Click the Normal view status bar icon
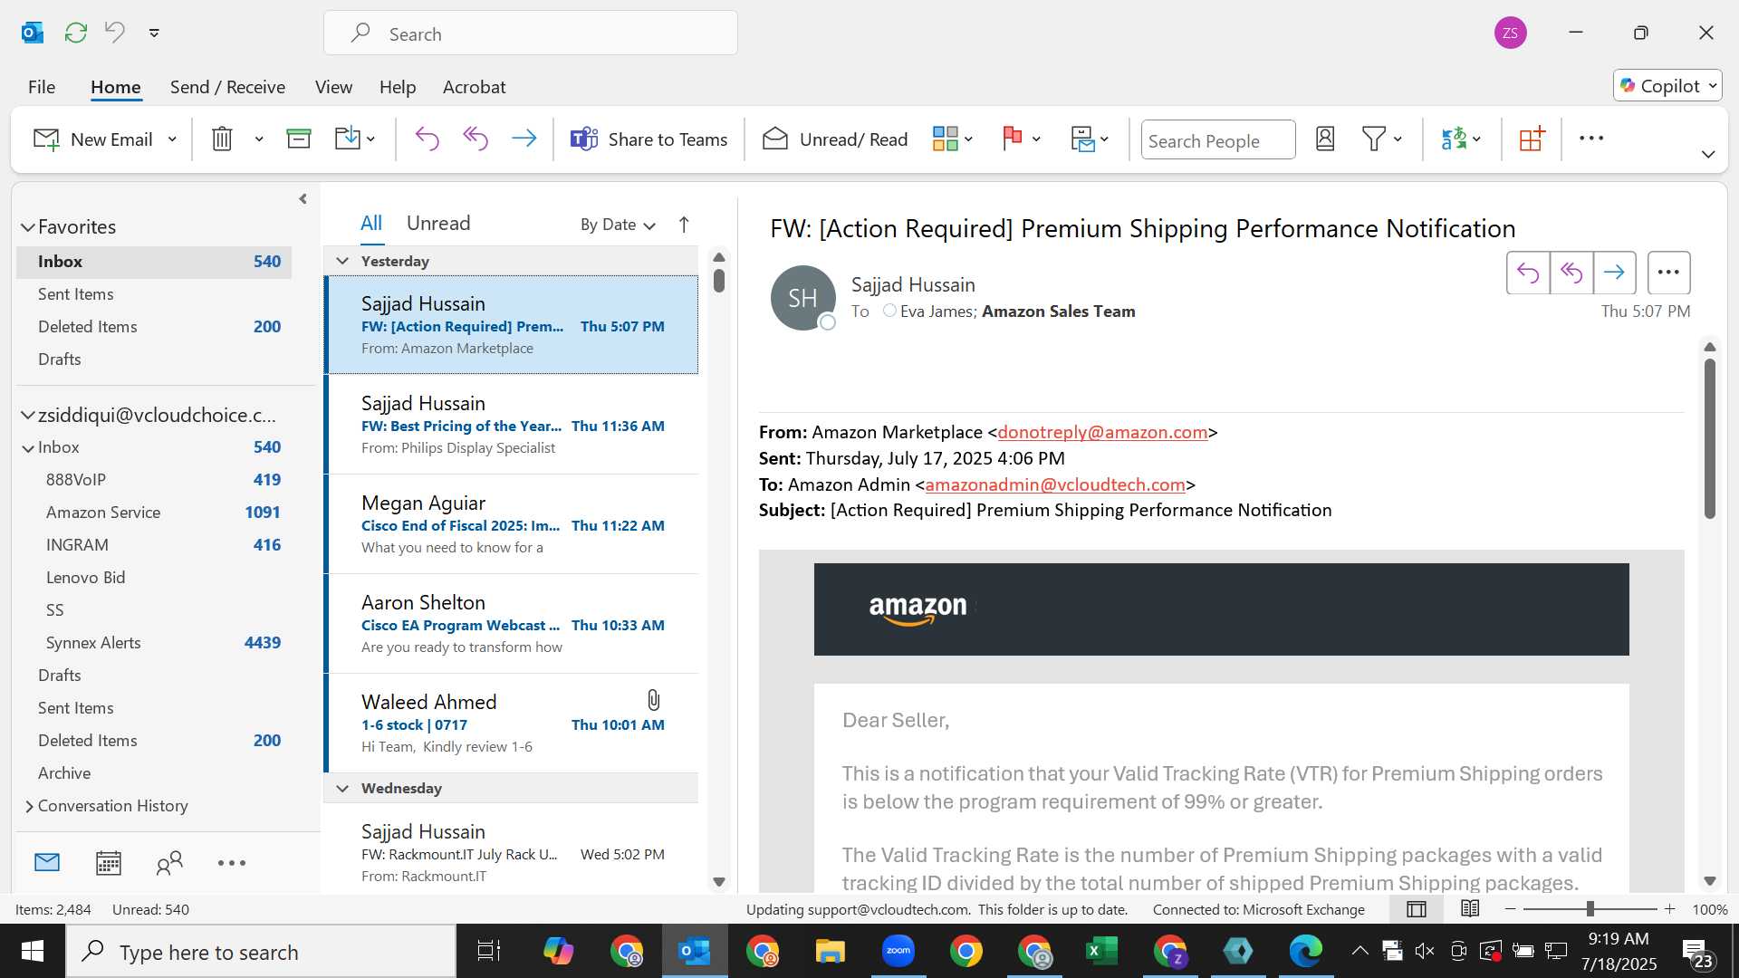Viewport: 1739px width, 978px height. click(x=1417, y=909)
